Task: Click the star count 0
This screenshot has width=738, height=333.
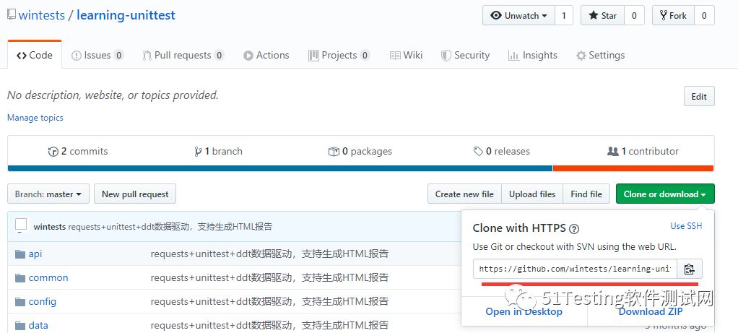Action: pyautogui.click(x=635, y=16)
